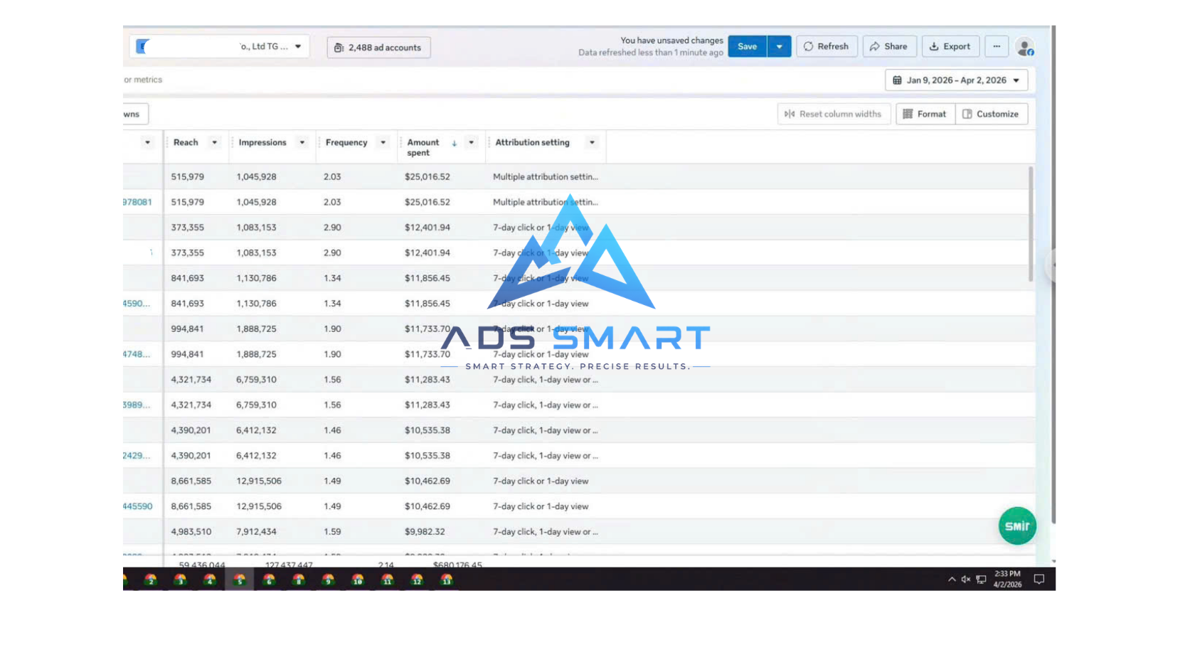The image size is (1195, 672).
Task: Open the user profile avatar
Action: click(x=1024, y=48)
